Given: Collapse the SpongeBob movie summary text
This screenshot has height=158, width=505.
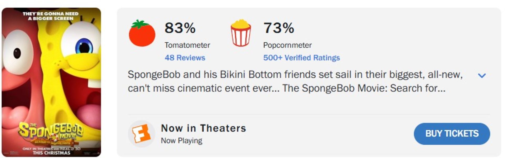Looking at the screenshot, I should pos(482,76).
